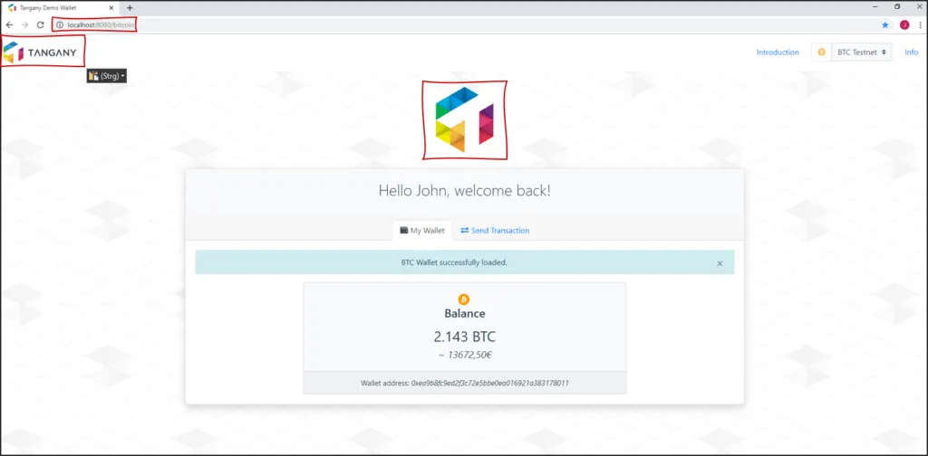Minimize the browser window
The width and height of the screenshot is (928, 456).
click(875, 6)
